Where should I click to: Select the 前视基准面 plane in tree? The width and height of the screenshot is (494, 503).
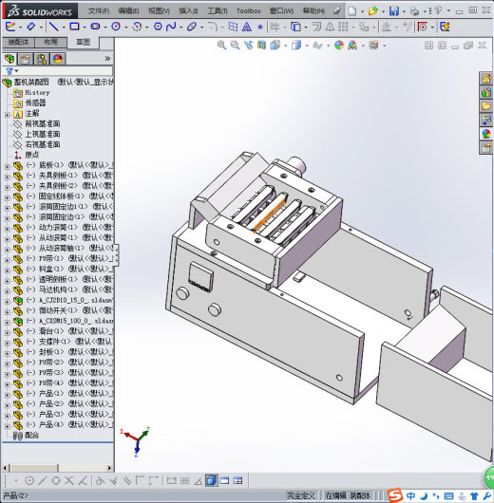pyautogui.click(x=43, y=123)
